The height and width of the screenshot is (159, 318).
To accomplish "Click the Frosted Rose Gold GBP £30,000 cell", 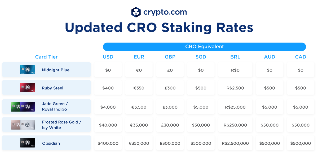I will (170, 125).
